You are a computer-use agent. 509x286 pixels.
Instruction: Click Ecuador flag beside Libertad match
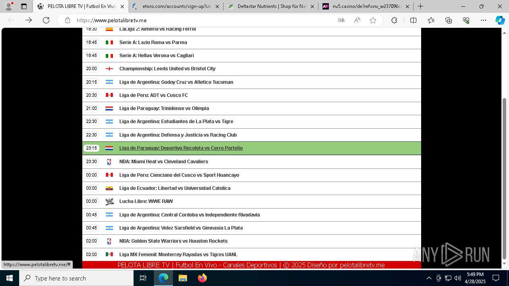109,188
